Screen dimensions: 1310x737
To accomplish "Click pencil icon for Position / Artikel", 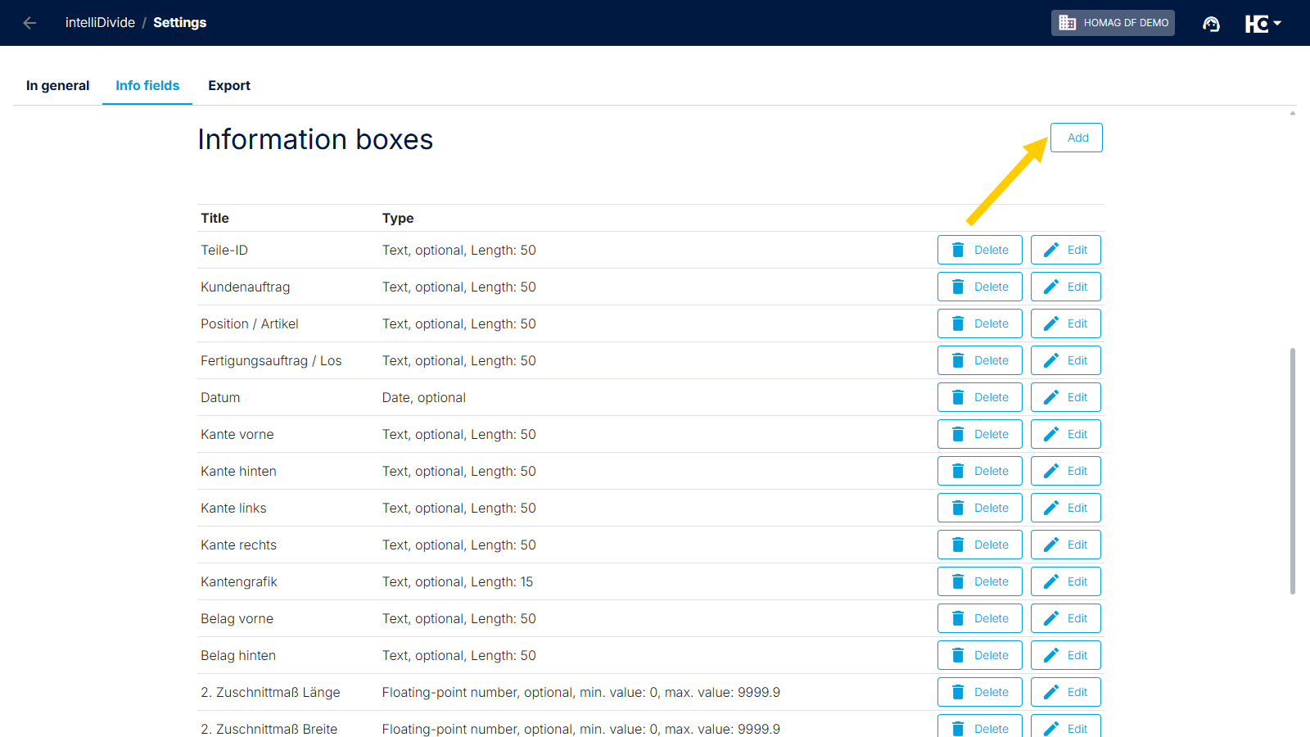I will (x=1051, y=323).
